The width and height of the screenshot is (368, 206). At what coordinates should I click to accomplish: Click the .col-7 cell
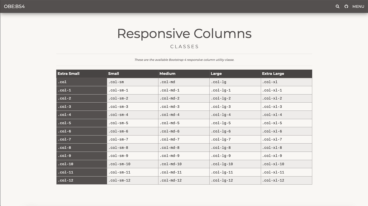[x=82, y=139]
